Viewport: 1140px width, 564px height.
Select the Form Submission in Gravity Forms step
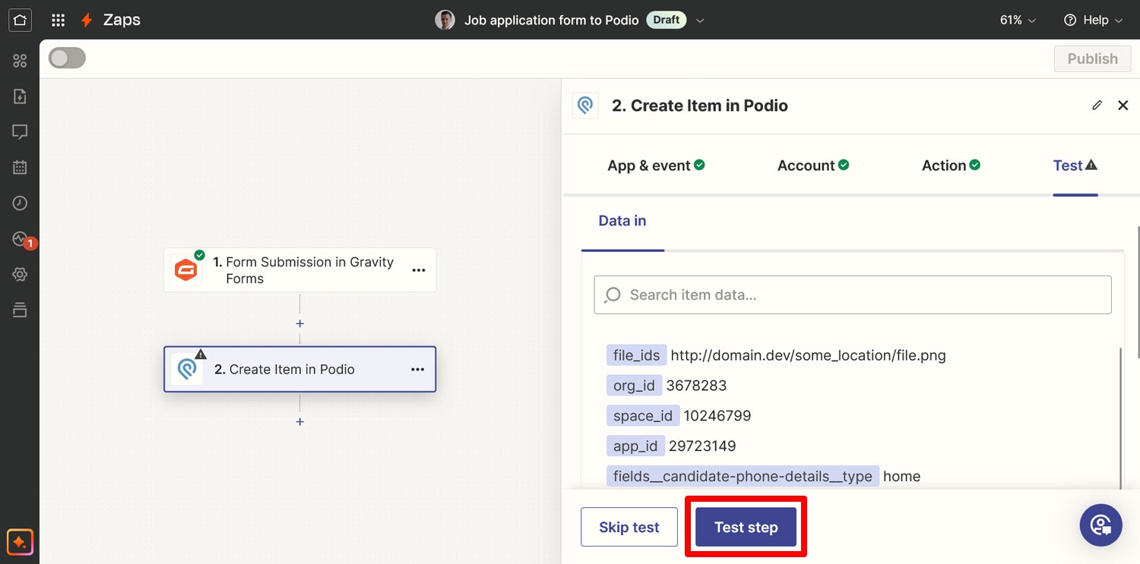click(x=300, y=270)
